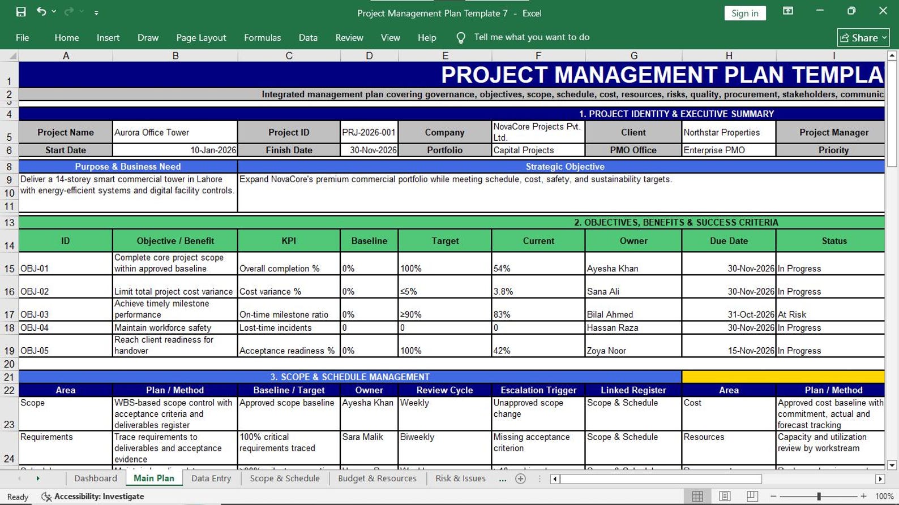Screen dimensions: 899x505
Task: Open the File menu
Action: [23, 38]
